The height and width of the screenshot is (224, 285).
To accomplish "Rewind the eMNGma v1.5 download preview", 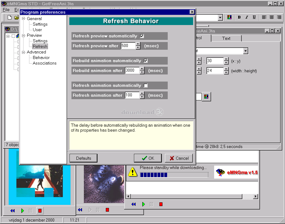I will pos(134,205).
